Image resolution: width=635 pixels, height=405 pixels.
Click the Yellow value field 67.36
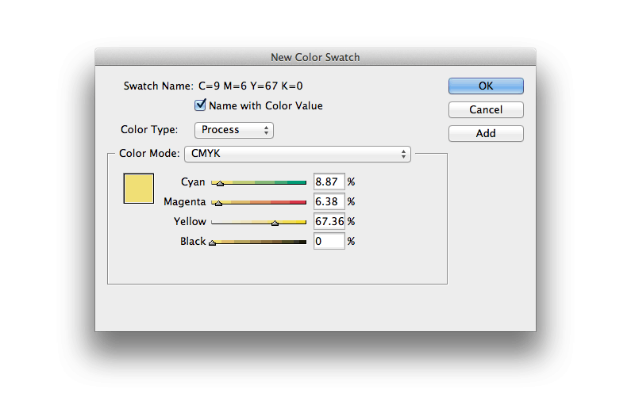[329, 221]
